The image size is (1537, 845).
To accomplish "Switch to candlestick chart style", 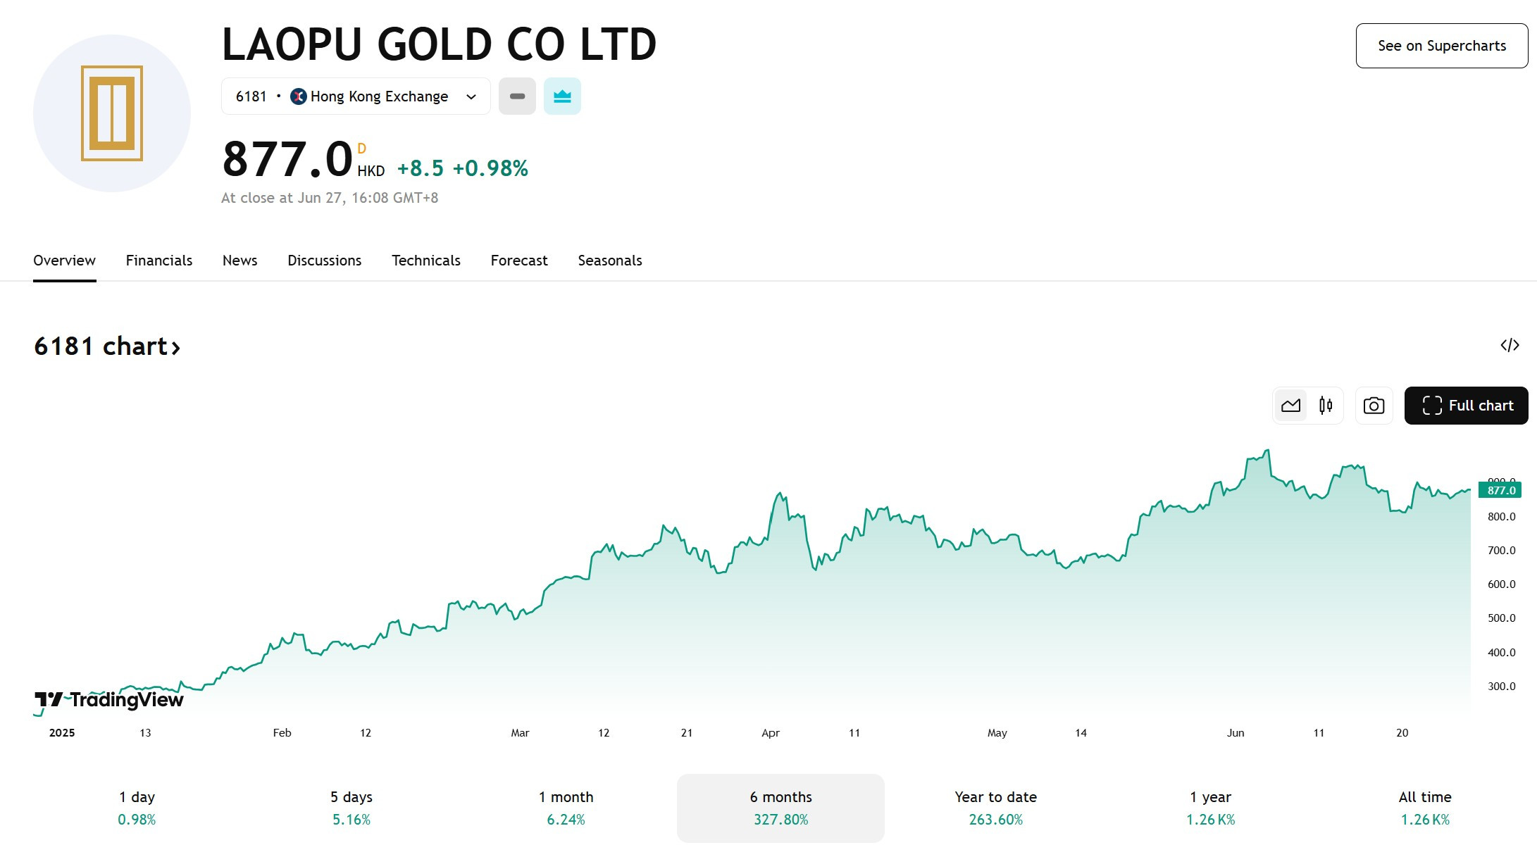I will tap(1326, 406).
